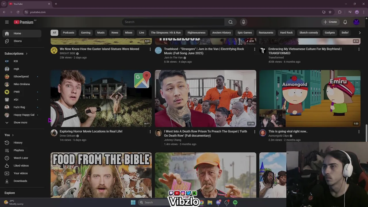Screen dimensions: 368x207
Task: Open Drew Dirksen channel avatar
Action: coord(54,133)
